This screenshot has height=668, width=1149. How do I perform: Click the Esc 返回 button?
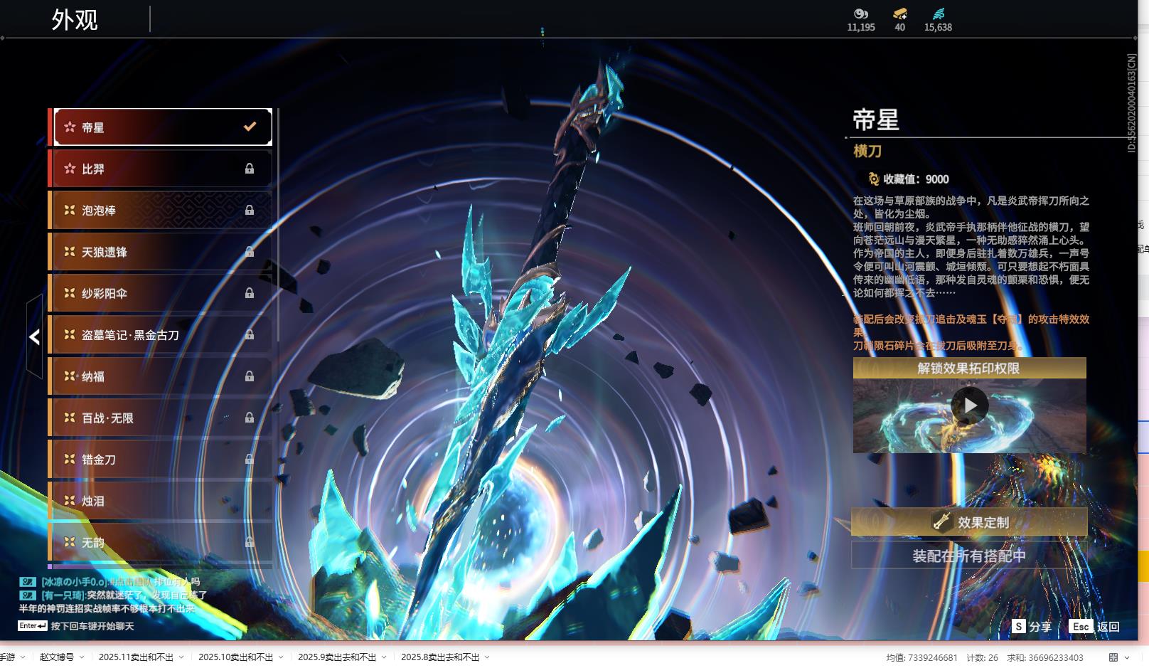pyautogui.click(x=1094, y=627)
